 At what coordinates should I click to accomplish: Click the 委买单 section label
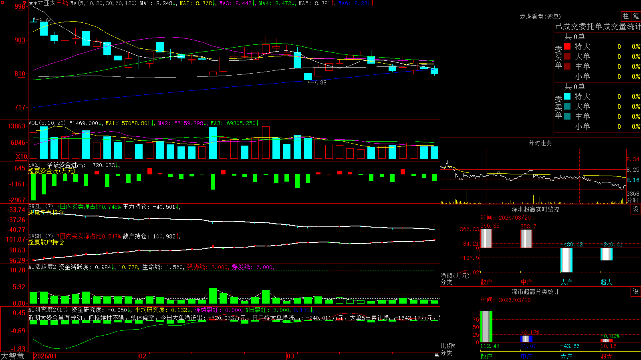[x=558, y=57]
